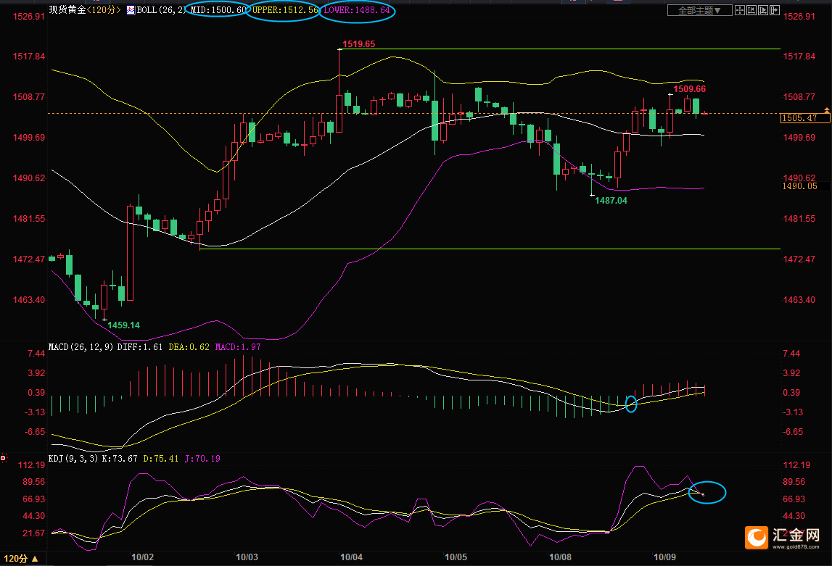Viewport: 832px width, 566px height.
Task: Open the 全部主题 theme dropdown
Action: [x=699, y=10]
